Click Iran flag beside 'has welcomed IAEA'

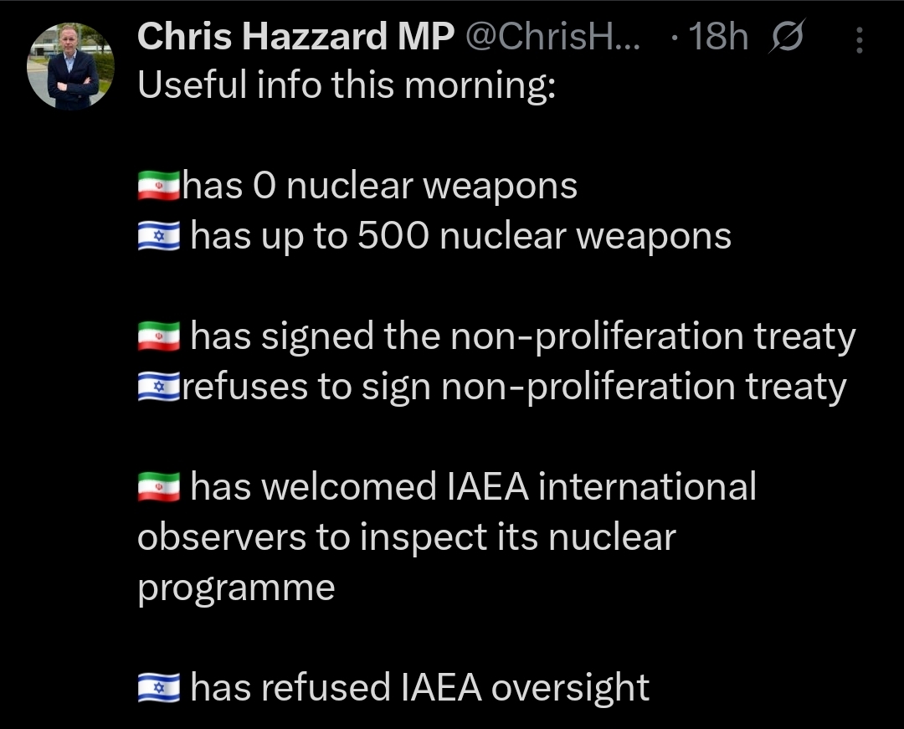[158, 487]
